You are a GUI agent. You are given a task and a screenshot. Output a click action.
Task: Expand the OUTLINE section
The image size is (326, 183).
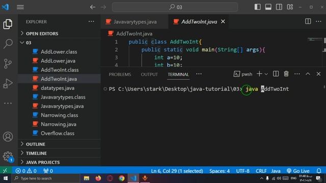point(59,144)
